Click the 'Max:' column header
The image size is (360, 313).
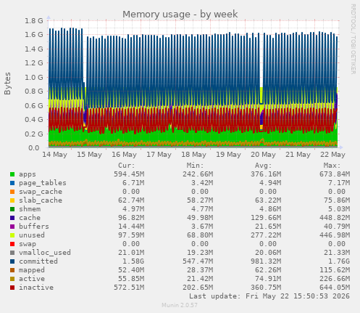click(332, 166)
